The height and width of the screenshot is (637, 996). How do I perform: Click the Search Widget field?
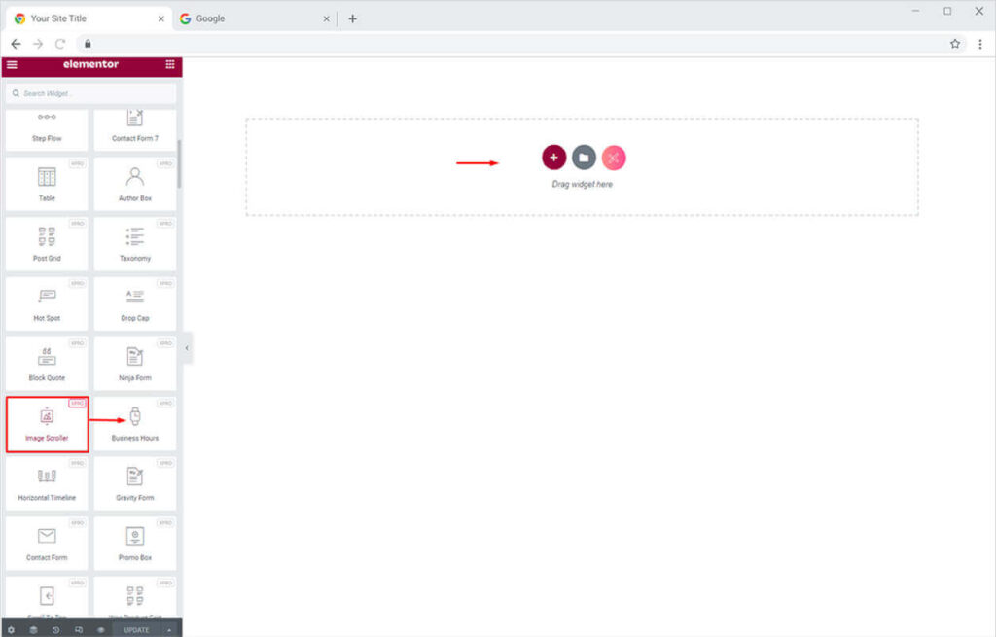91,93
